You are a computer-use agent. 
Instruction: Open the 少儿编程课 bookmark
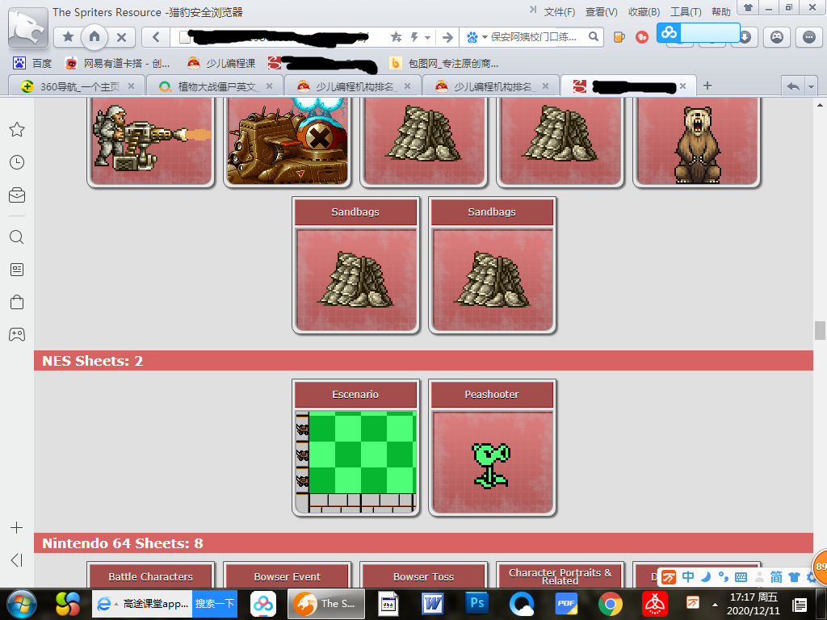[221, 63]
